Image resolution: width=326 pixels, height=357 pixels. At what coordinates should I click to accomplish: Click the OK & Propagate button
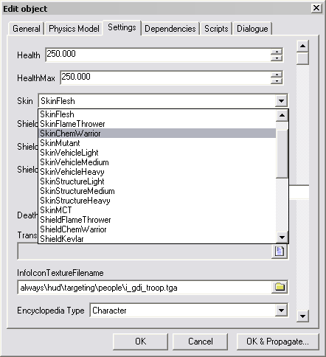tap(277, 342)
